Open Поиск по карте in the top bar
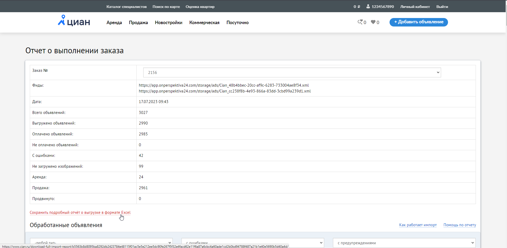This screenshot has height=248, width=507. (x=166, y=7)
